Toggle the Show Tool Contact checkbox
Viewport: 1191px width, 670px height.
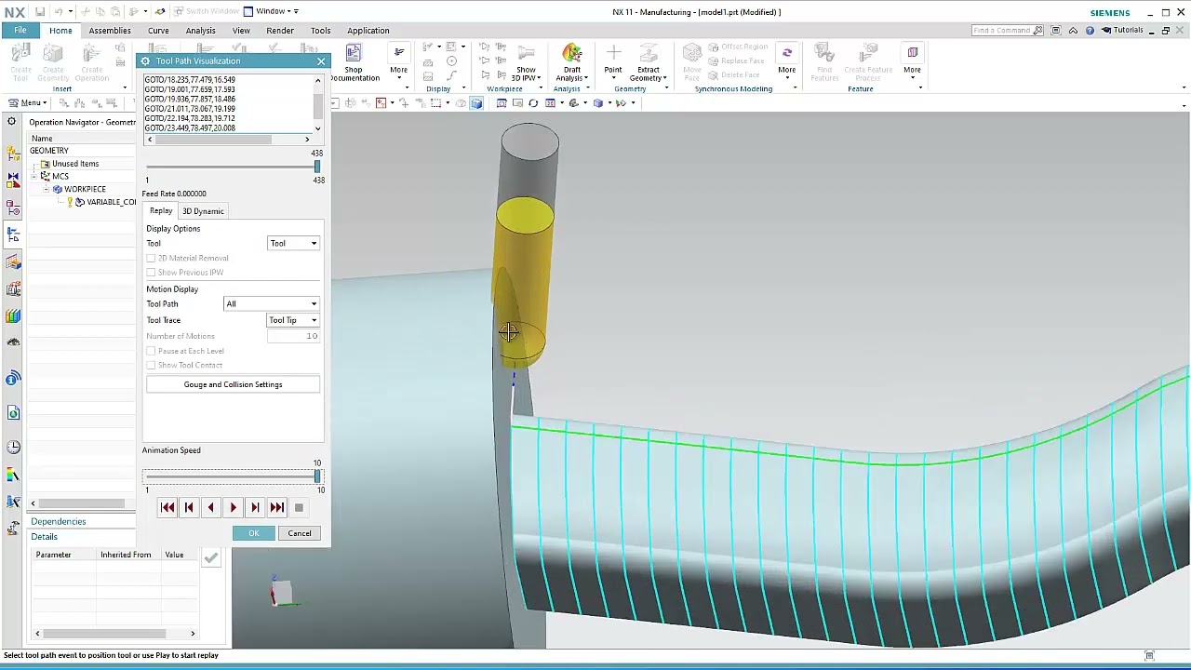151,365
